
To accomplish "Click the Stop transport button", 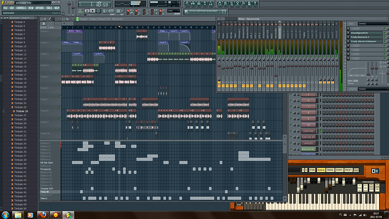I will [92, 11].
